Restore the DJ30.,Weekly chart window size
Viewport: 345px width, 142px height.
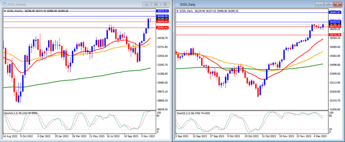[156, 4]
